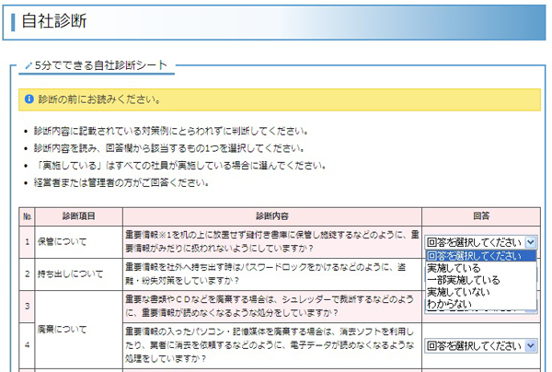
Task: Click the blue info icon in yellow notice
Action: click(29, 99)
